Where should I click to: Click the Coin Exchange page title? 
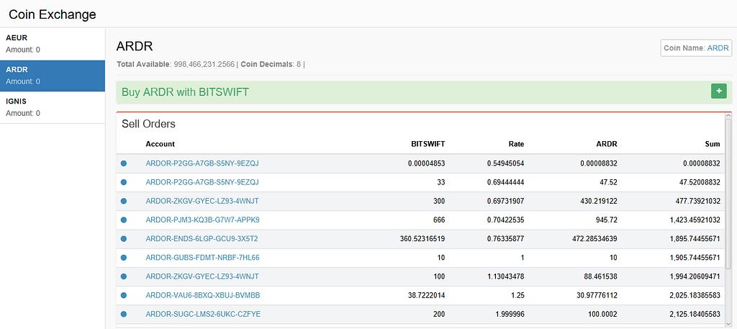click(53, 14)
